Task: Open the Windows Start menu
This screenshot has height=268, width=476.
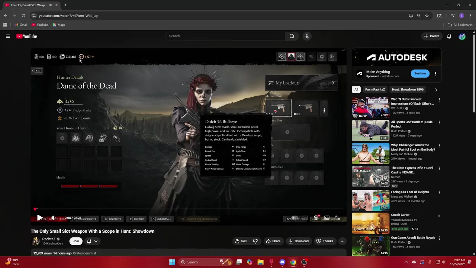Action: pyautogui.click(x=172, y=262)
